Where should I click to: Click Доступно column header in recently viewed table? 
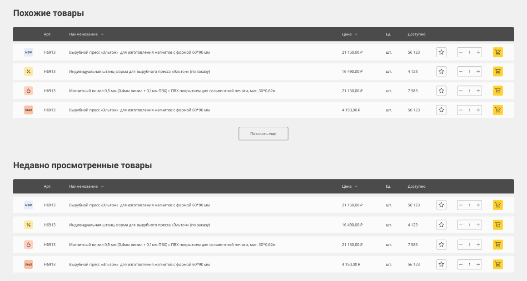click(x=417, y=186)
